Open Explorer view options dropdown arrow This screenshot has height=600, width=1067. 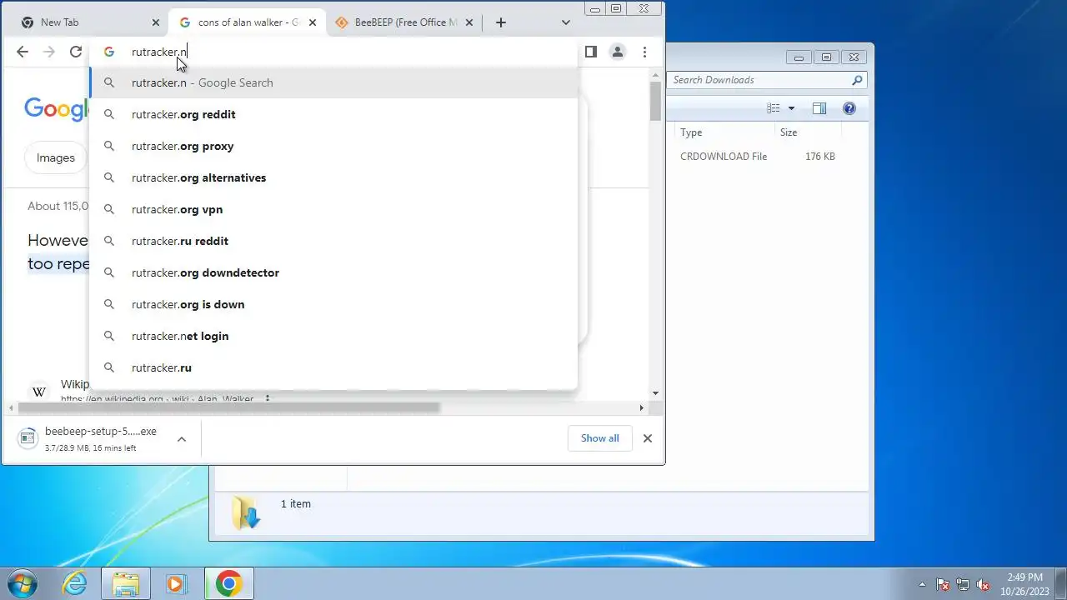click(x=791, y=108)
